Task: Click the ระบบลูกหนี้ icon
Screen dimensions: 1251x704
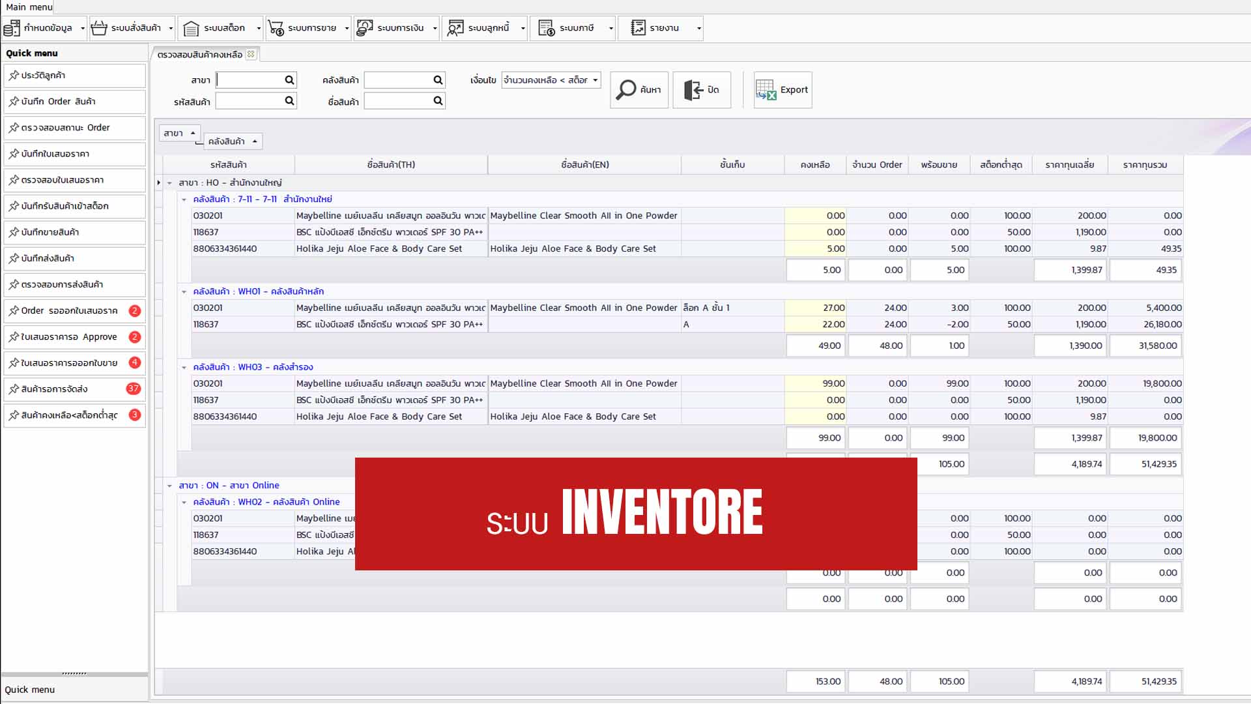Action: coord(455,28)
